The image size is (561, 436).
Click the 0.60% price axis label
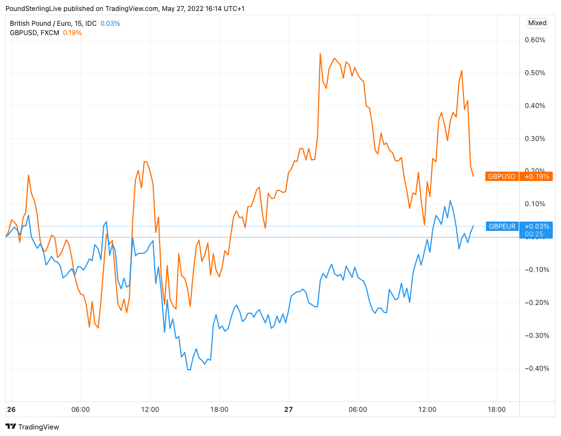click(x=535, y=40)
